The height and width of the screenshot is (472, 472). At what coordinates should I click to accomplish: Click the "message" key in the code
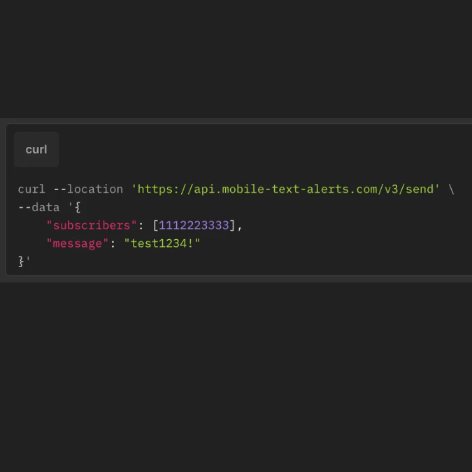click(x=77, y=243)
